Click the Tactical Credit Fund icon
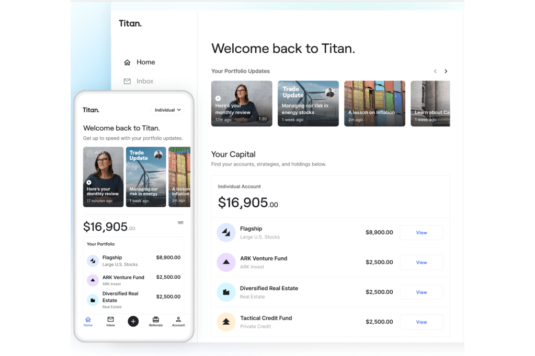 (x=226, y=322)
